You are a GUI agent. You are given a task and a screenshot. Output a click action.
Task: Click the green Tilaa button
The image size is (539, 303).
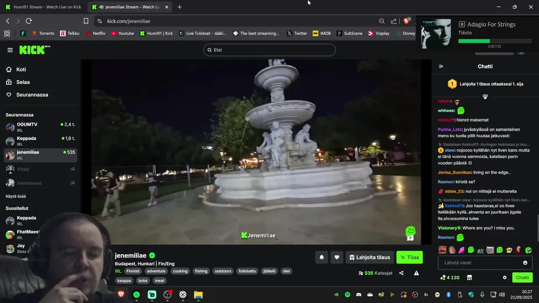(x=409, y=257)
